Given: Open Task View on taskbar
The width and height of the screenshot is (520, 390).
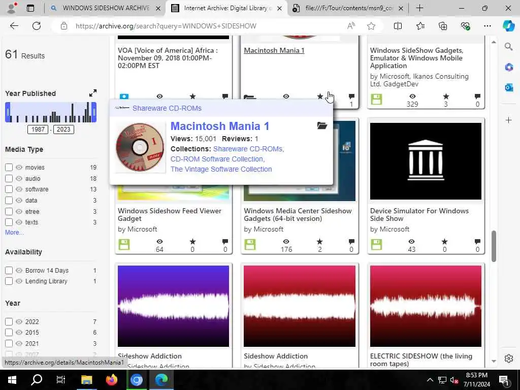Looking at the screenshot, I should [61, 380].
